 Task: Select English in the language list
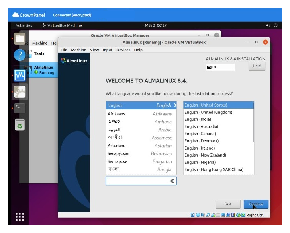pyautogui.click(x=141, y=105)
